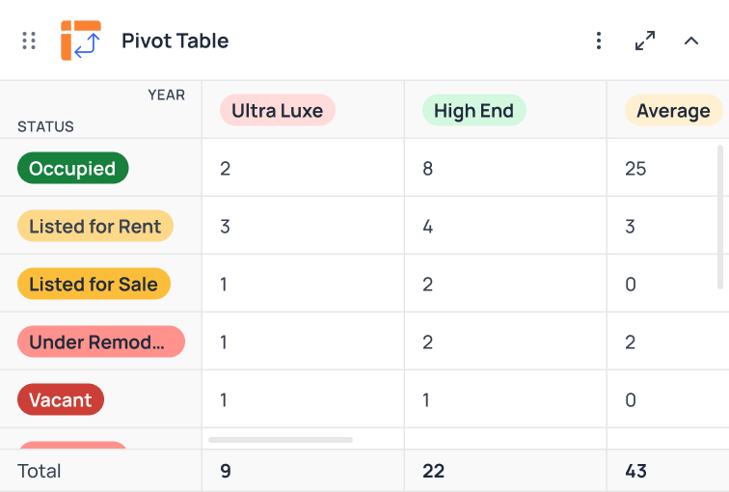Click the Under Remodel status tag
The image size is (729, 492).
tap(100, 342)
